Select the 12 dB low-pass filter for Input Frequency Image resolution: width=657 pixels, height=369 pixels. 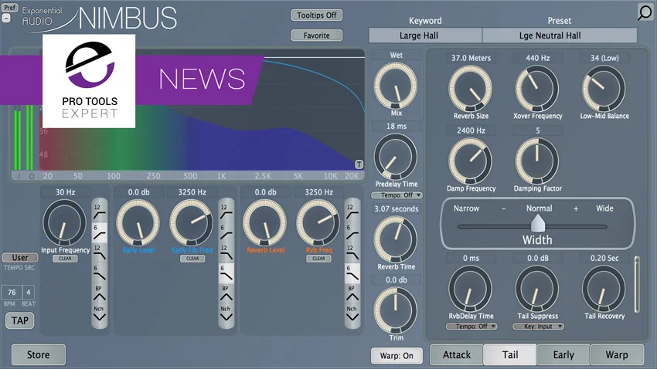click(99, 253)
